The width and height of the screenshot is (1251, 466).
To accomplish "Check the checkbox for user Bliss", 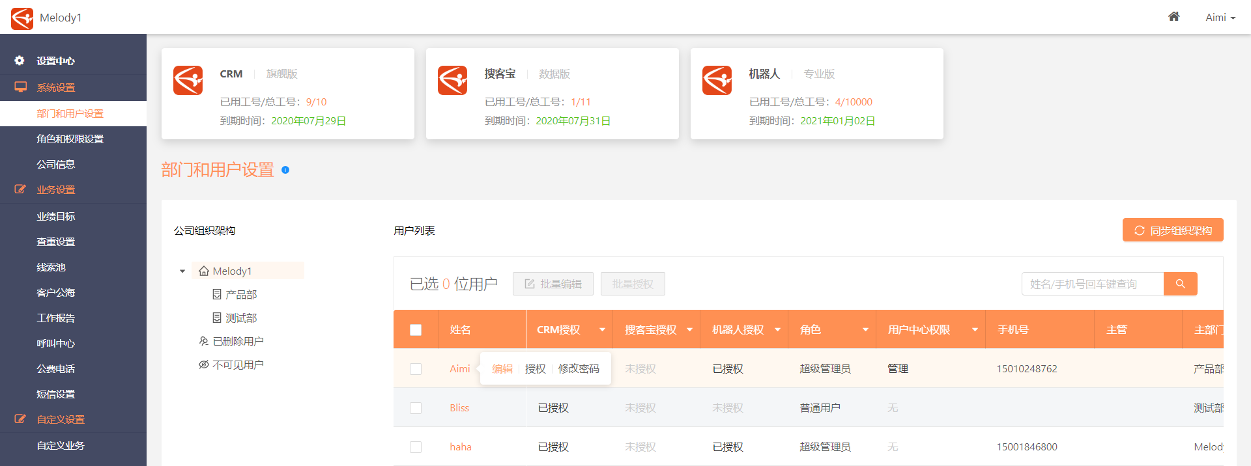I will [416, 408].
